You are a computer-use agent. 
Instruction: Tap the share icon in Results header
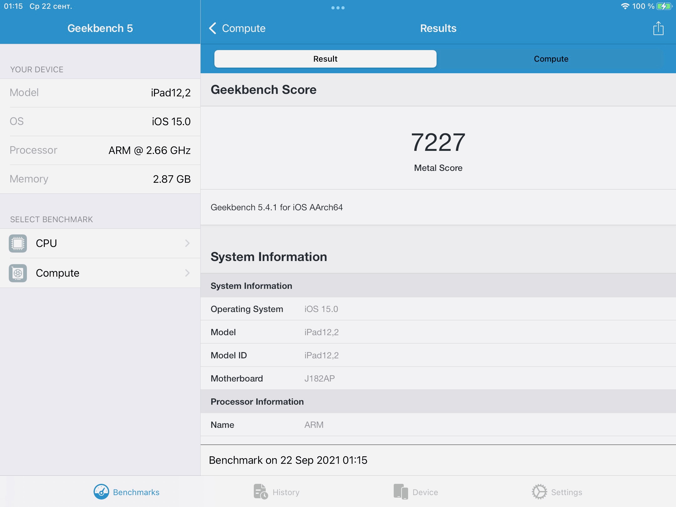pyautogui.click(x=658, y=28)
